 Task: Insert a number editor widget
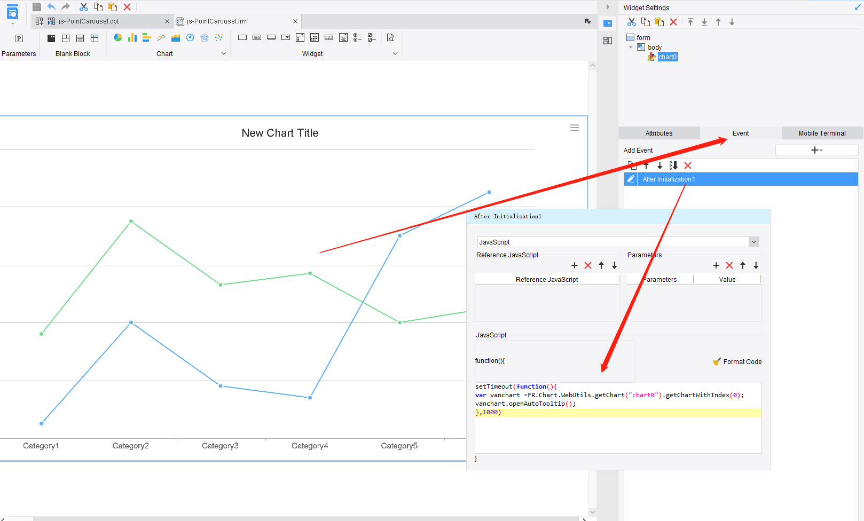pyautogui.click(x=329, y=37)
